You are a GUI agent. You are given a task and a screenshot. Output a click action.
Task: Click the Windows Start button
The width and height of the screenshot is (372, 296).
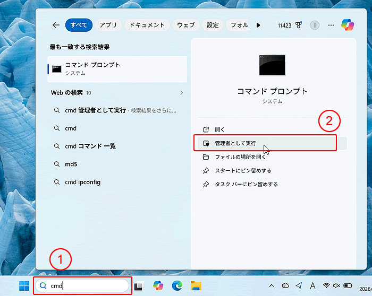24,286
